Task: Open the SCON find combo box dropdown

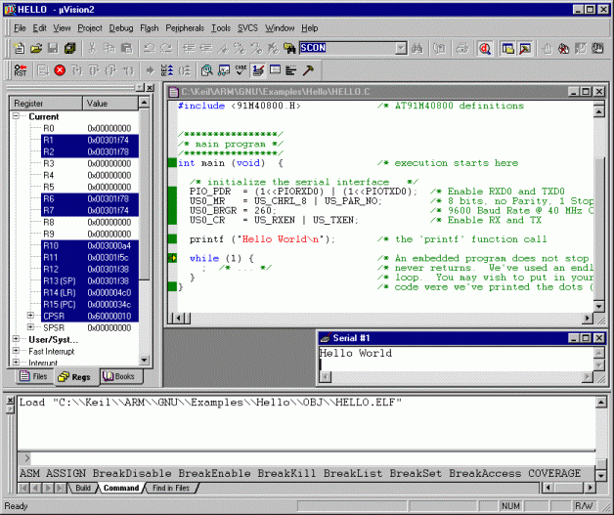Action: pyautogui.click(x=401, y=48)
